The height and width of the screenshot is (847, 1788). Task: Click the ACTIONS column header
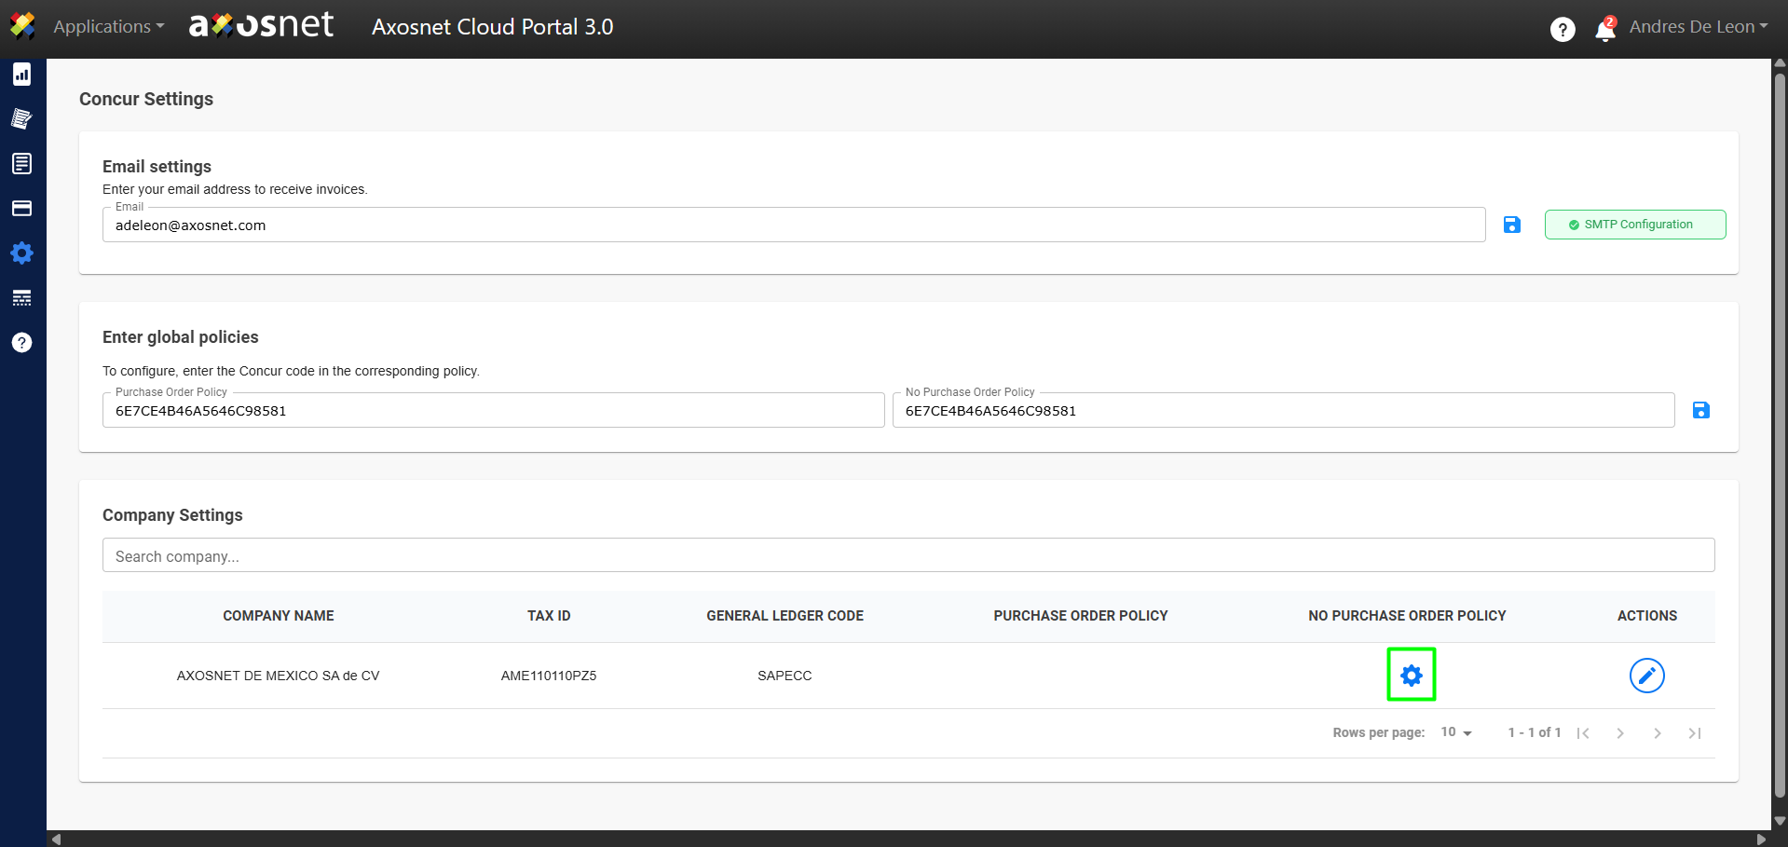click(x=1647, y=616)
